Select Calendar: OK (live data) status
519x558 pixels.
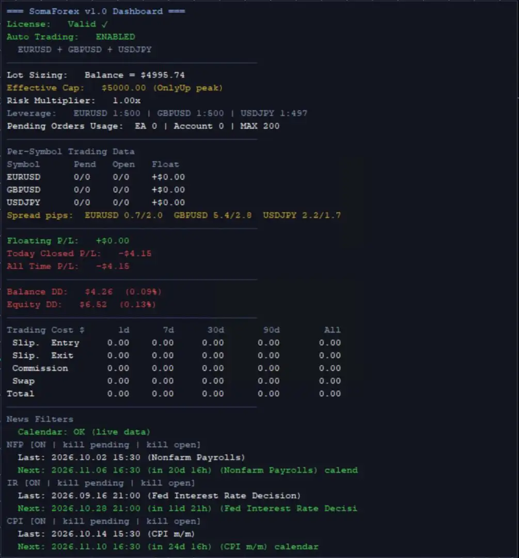pyautogui.click(x=84, y=432)
